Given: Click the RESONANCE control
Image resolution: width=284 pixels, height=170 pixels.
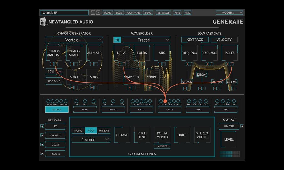Looking at the screenshot, I should (x=210, y=53).
